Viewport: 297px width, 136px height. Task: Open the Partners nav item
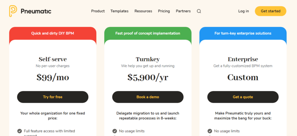(183, 11)
